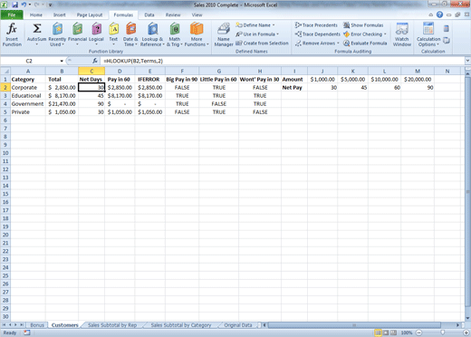Switch to the Insert tab
Viewport: 471px width, 337px height.
60,14
